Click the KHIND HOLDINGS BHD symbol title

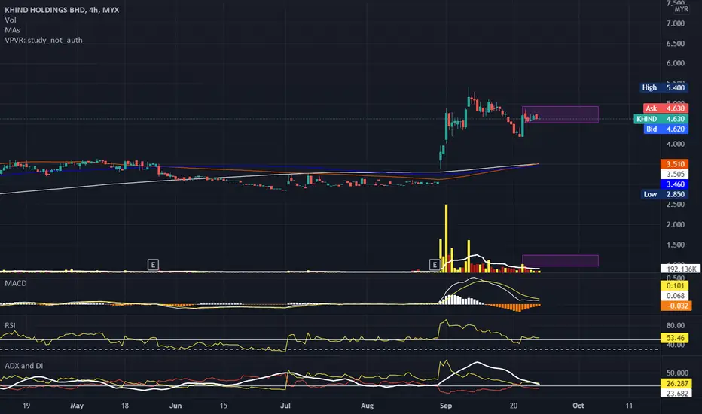coord(62,10)
